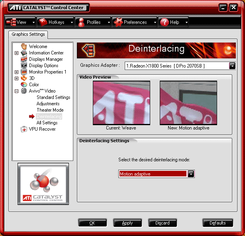
Task: Open the Hotkeys menu
Action: tap(55, 22)
